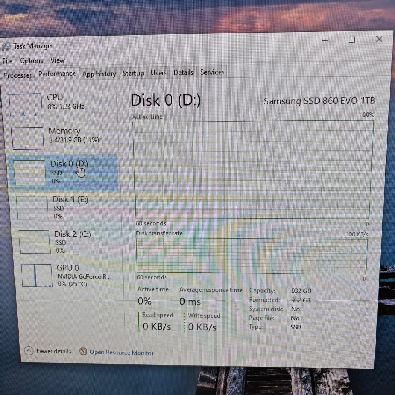Open the Options menu
This screenshot has height=395, width=395.
(x=31, y=61)
